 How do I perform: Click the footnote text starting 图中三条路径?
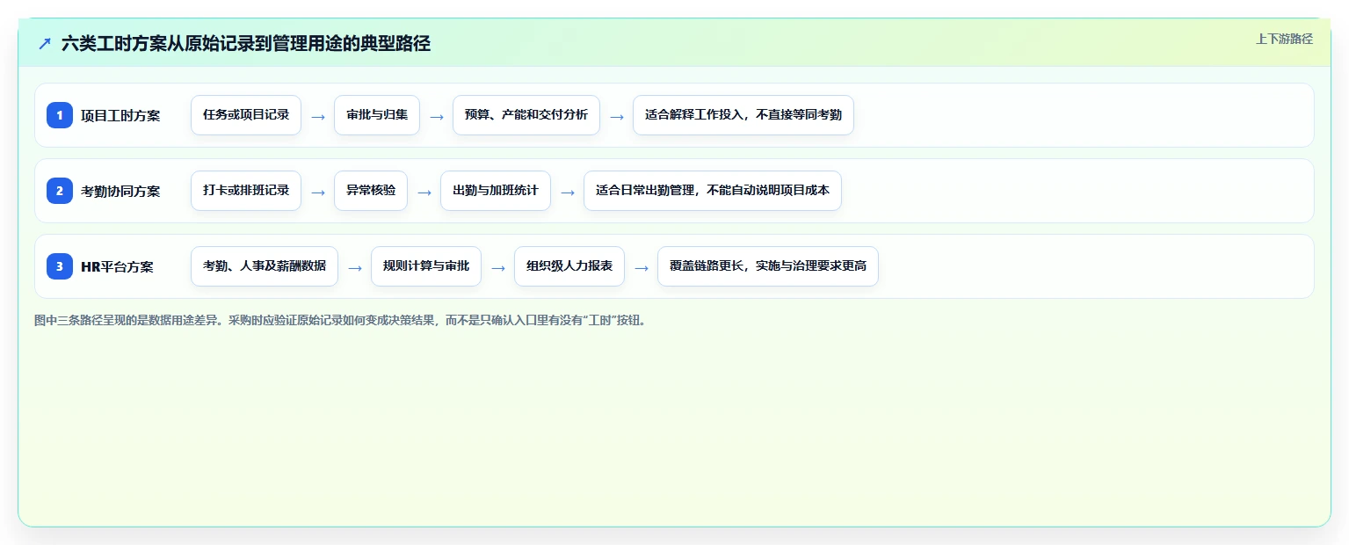[x=343, y=321]
